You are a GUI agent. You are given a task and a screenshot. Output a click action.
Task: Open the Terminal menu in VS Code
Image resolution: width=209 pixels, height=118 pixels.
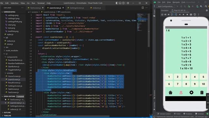41,3
